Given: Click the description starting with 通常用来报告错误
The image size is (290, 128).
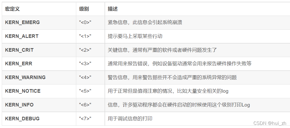Looking at the screenshot, I should pyautogui.click(x=180, y=64).
